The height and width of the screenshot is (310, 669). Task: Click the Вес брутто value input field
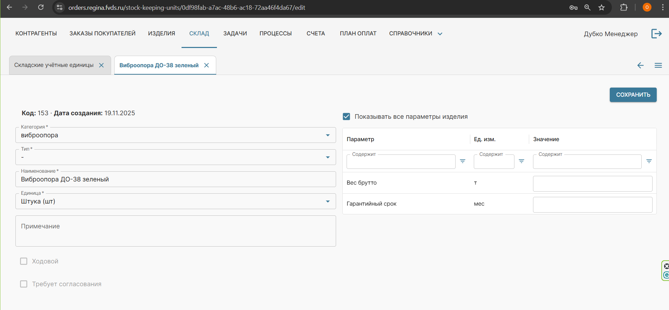tap(592, 184)
